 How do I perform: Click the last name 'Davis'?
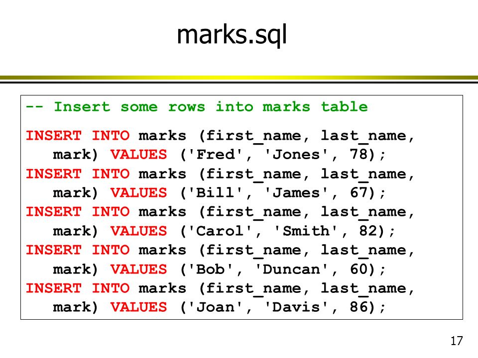coord(296,307)
